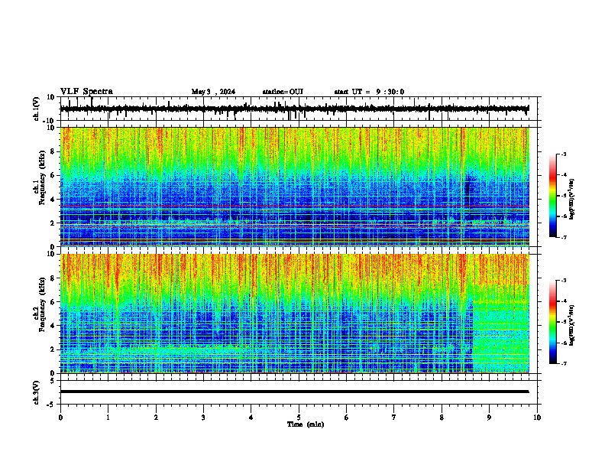Click the "ch.3(V)" axis label

[37, 392]
